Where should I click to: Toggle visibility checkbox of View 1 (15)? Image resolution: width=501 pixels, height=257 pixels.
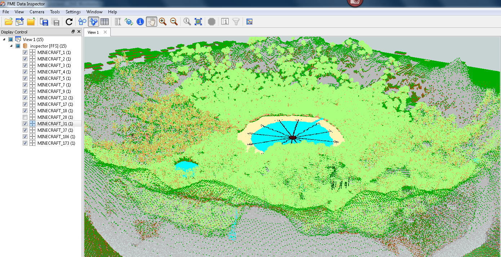click(10, 39)
